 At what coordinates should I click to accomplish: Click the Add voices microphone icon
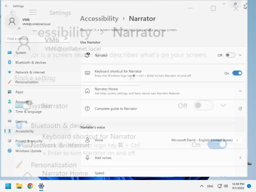point(87,158)
